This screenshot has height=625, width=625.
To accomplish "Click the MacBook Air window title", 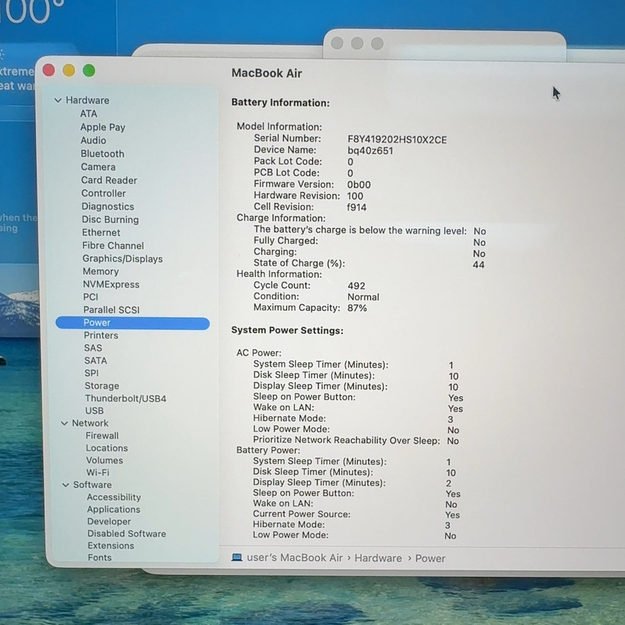I will [x=267, y=73].
